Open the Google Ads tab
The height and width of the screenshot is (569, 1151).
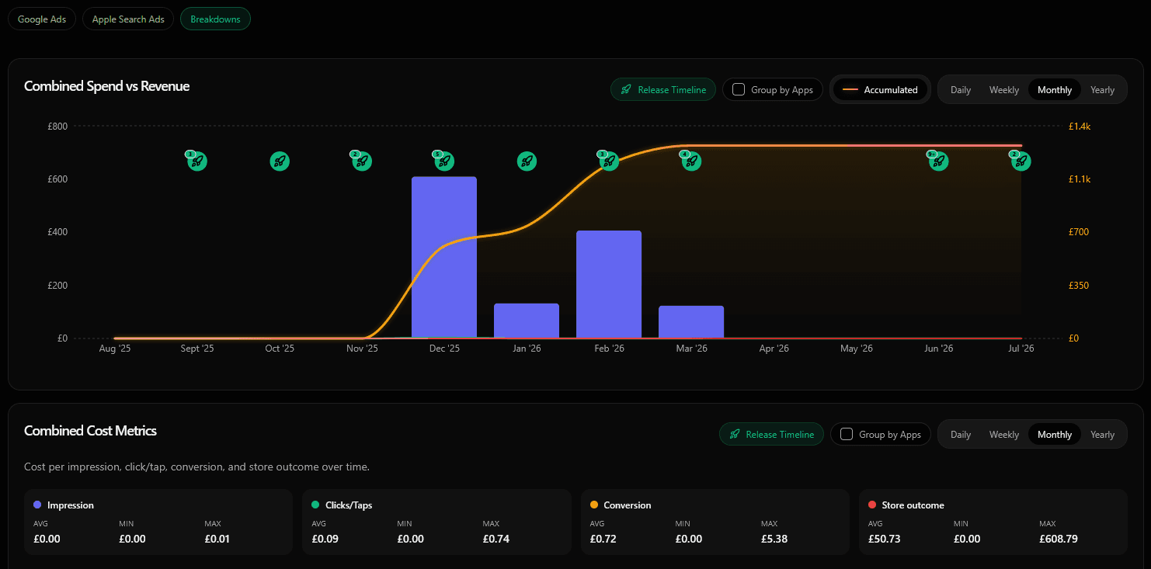coord(42,19)
